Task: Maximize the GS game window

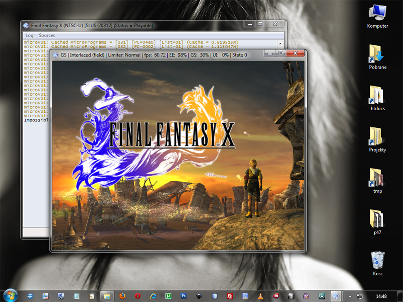Action: coord(281,53)
